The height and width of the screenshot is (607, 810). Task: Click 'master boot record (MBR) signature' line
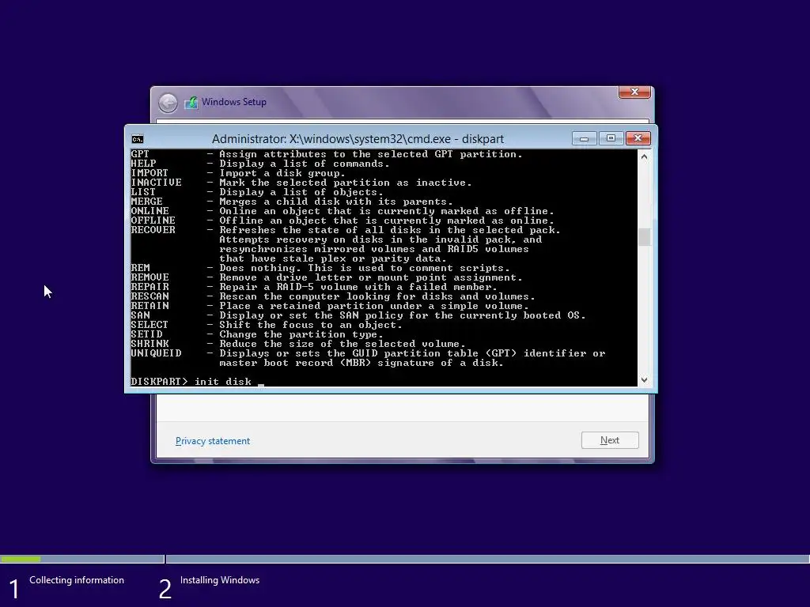coord(361,363)
